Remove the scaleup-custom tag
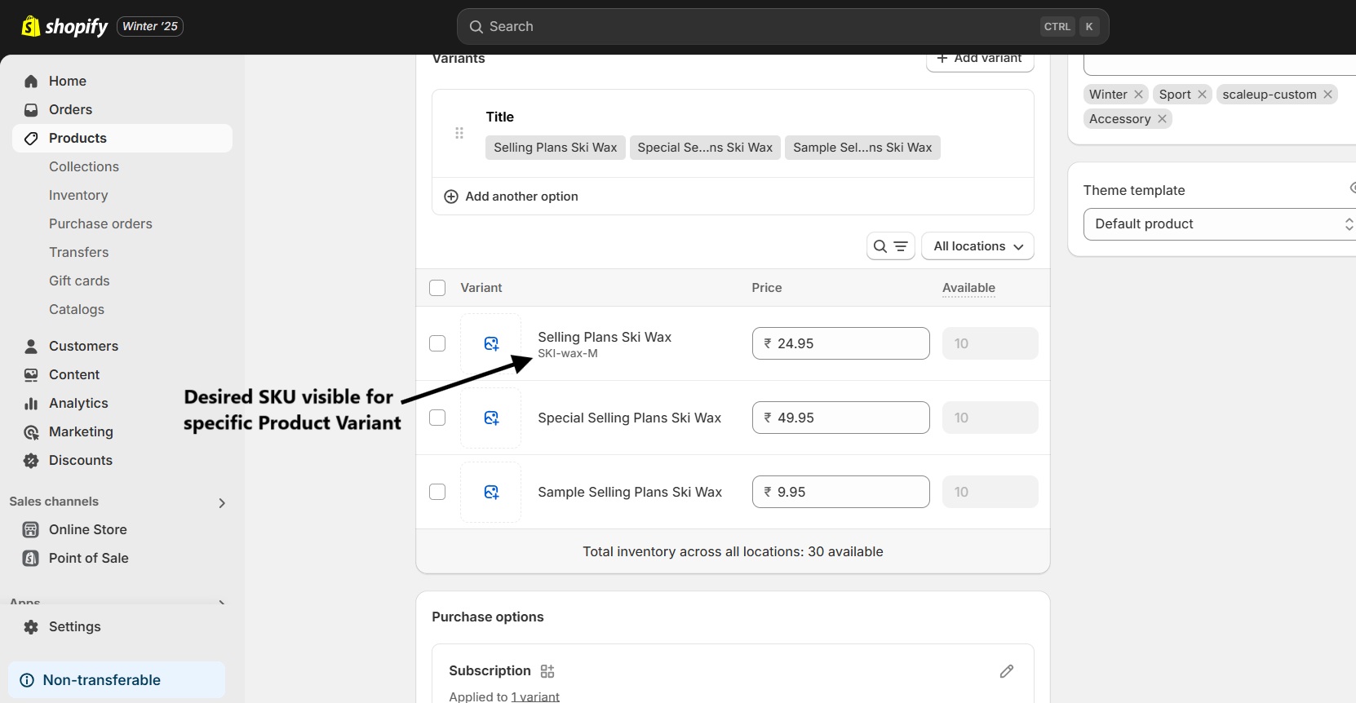This screenshot has width=1356, height=703. pos(1327,95)
